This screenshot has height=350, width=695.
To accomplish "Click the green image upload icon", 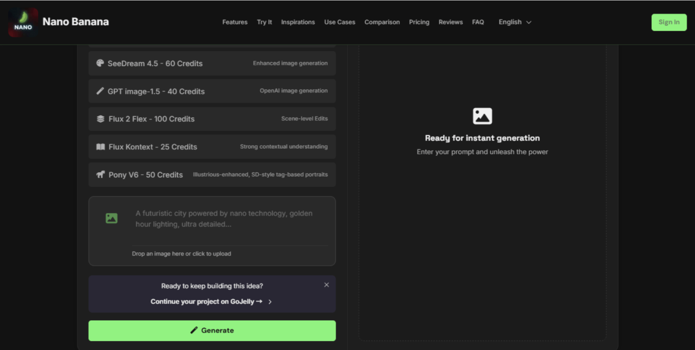I will tap(112, 218).
